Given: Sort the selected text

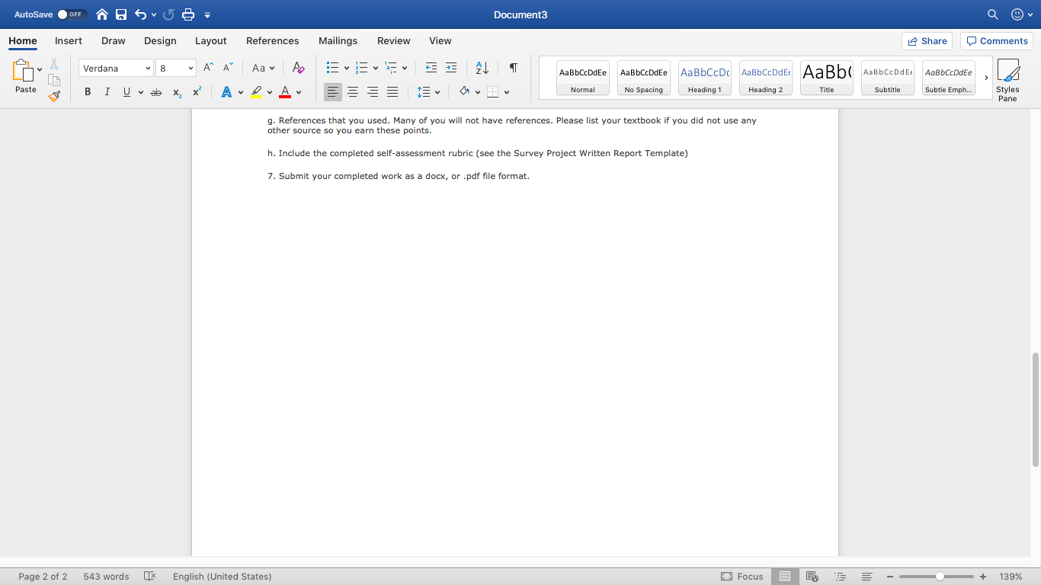Looking at the screenshot, I should click(482, 68).
